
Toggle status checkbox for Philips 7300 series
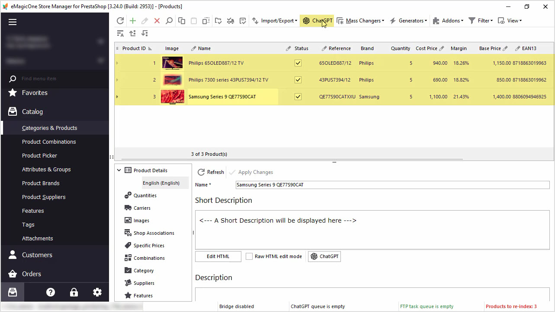298,80
